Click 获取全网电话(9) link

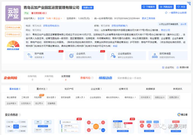[51, 26]
